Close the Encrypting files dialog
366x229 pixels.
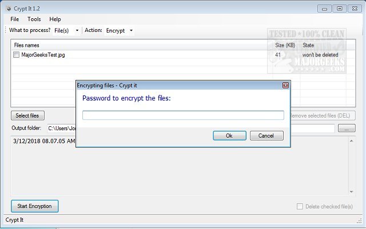(x=285, y=85)
